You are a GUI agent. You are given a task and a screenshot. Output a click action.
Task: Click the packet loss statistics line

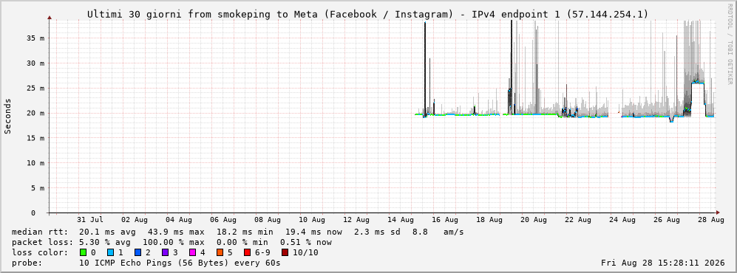171,243
